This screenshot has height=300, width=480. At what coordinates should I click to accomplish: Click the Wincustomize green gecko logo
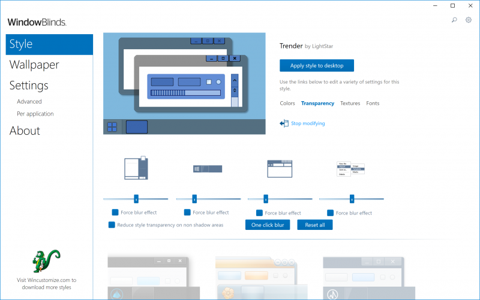[47, 260]
